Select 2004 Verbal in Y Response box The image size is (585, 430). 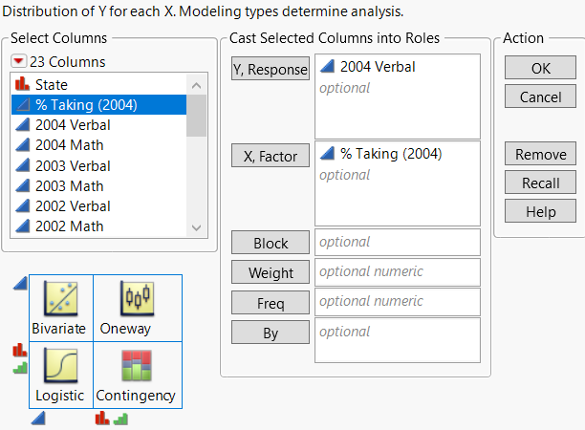(378, 68)
